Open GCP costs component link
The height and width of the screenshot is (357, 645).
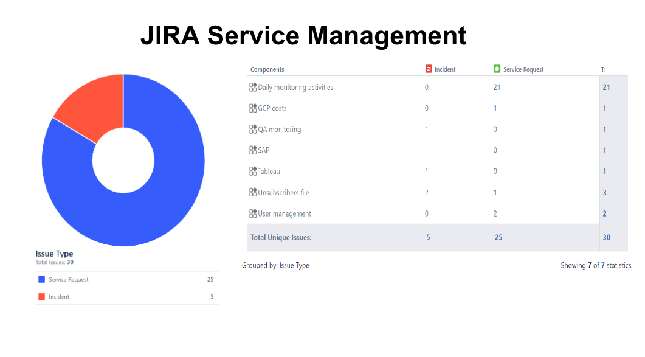coord(272,108)
